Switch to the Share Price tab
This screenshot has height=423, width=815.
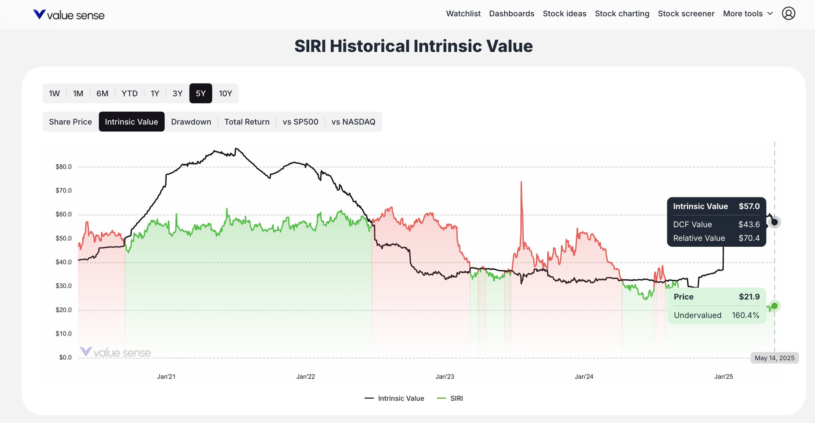70,121
